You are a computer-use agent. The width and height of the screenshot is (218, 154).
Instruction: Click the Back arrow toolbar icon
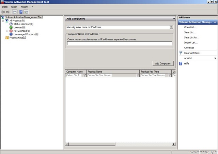pos(3,12)
